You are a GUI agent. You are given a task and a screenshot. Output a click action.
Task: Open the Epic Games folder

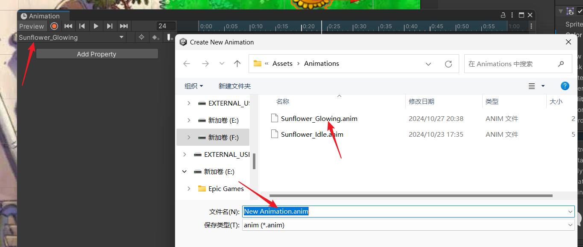(226, 188)
